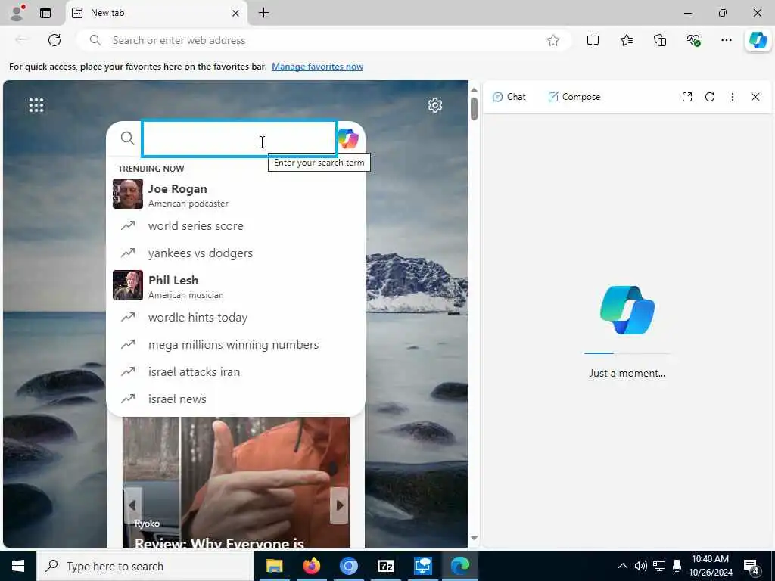Open the Collections icon
Image resolution: width=775 pixels, height=581 pixels.
pyautogui.click(x=660, y=41)
